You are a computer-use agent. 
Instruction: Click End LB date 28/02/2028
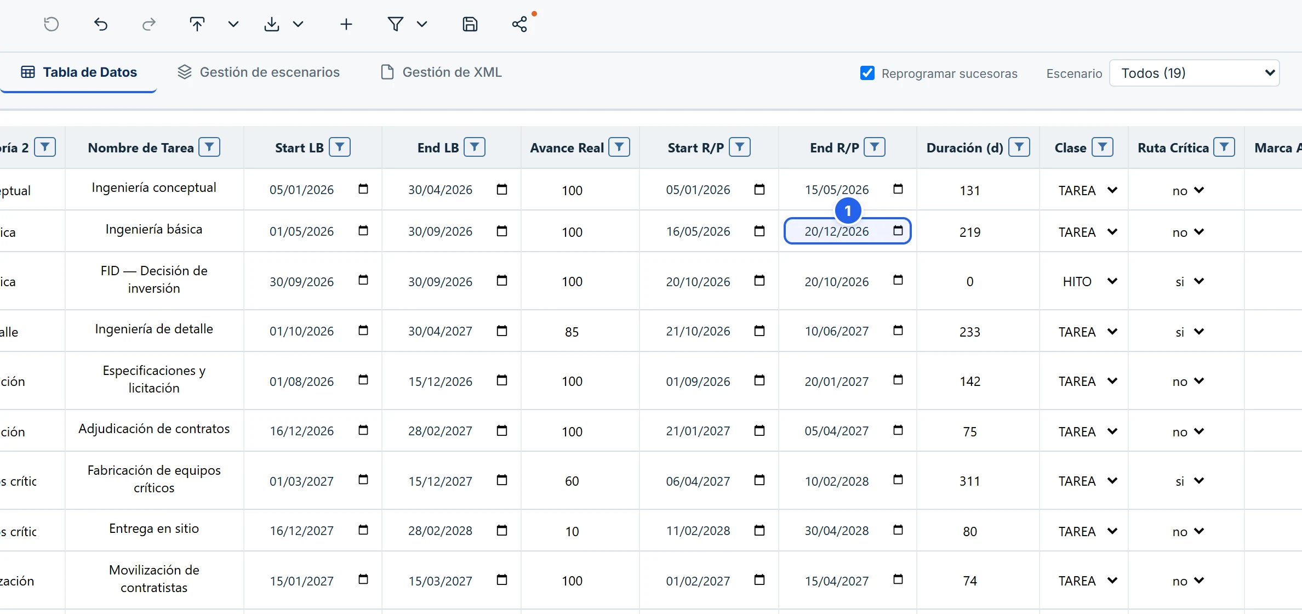(440, 531)
